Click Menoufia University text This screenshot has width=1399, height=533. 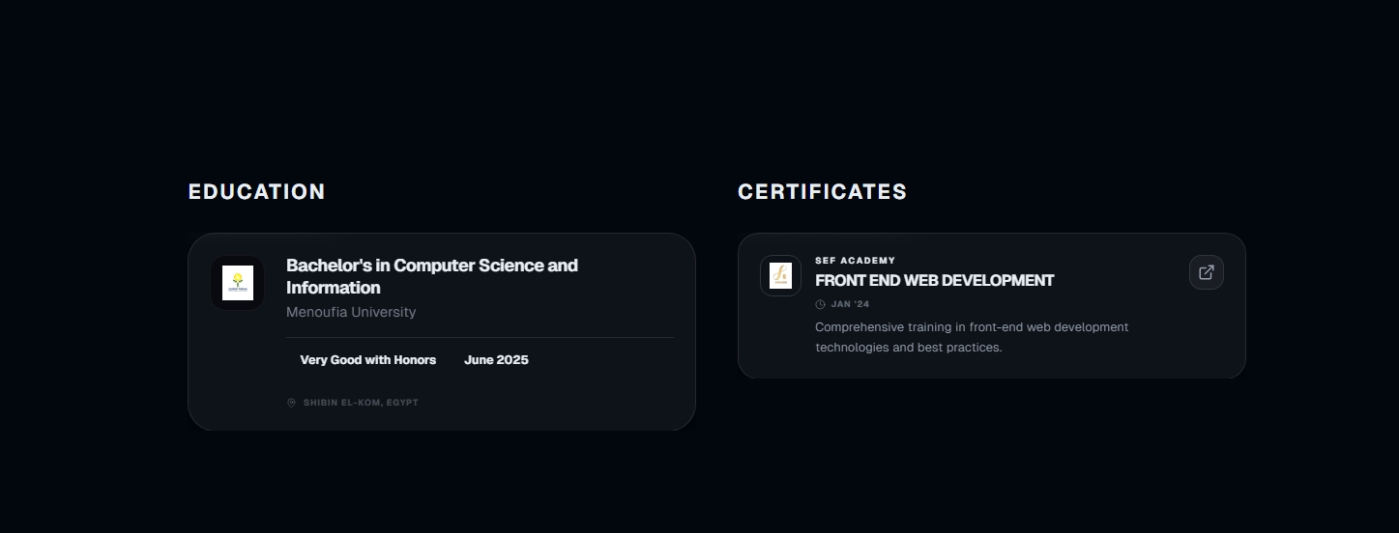351,312
